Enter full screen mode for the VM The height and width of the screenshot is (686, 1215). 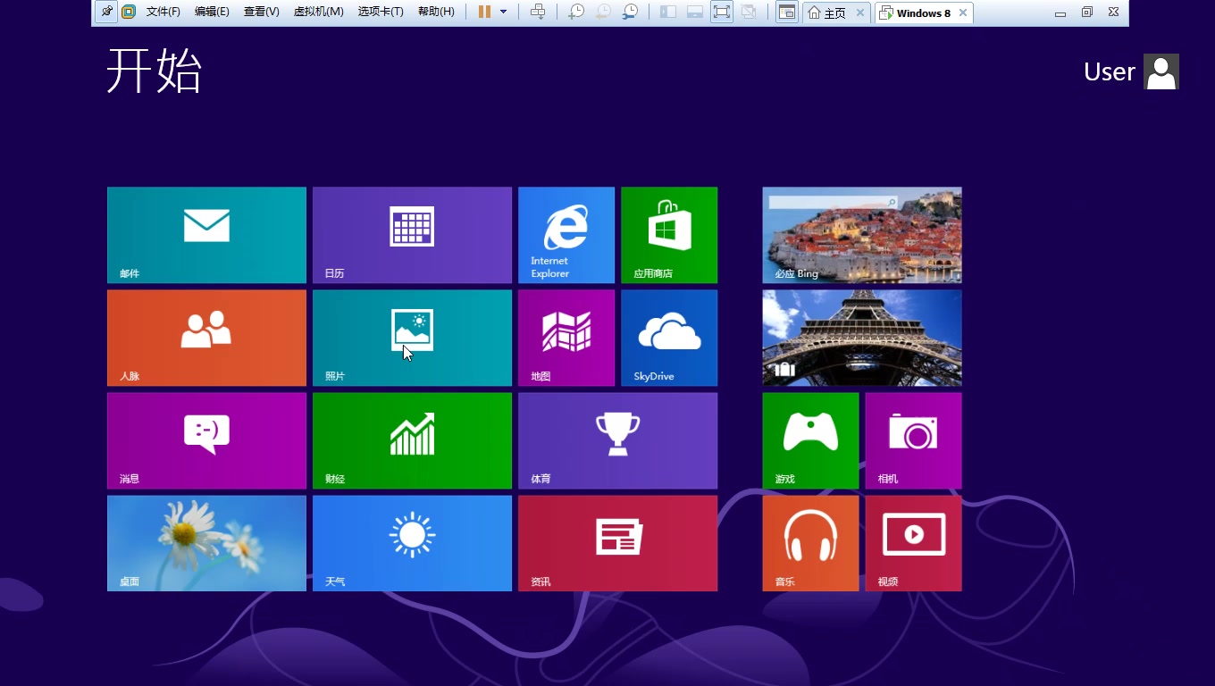click(721, 12)
